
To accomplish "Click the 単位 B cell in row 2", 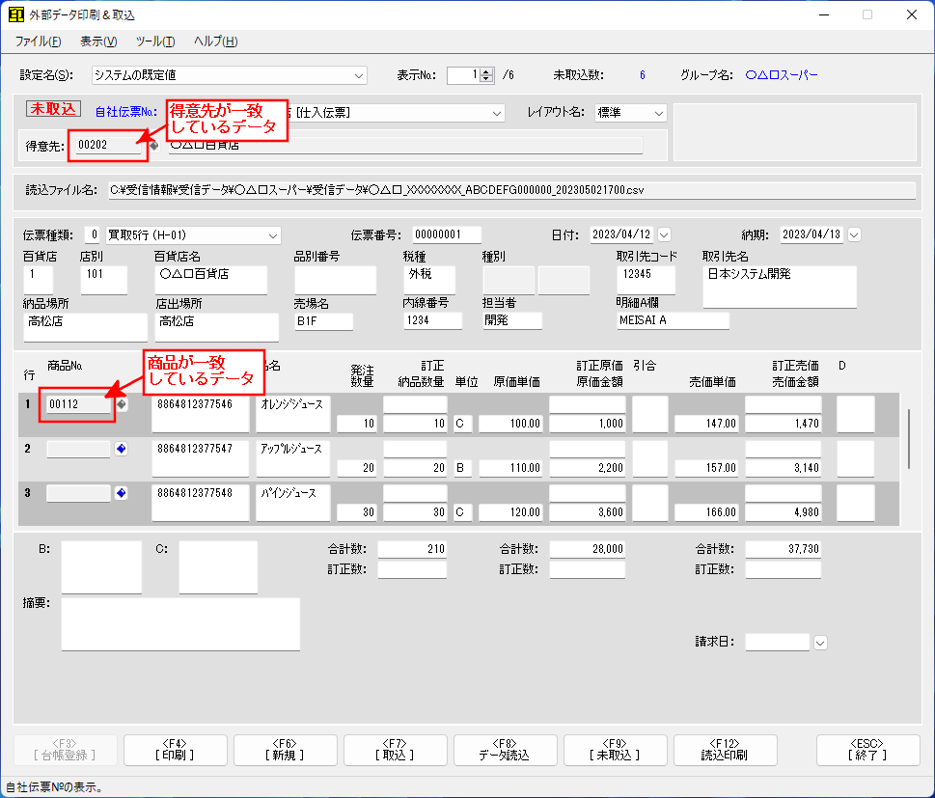I will pyautogui.click(x=463, y=468).
